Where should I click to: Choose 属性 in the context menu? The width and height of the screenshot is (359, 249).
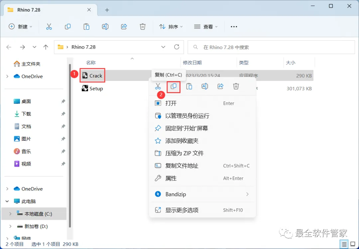point(202,178)
